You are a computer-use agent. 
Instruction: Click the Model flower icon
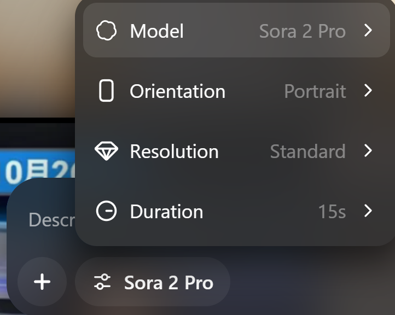[x=106, y=31]
